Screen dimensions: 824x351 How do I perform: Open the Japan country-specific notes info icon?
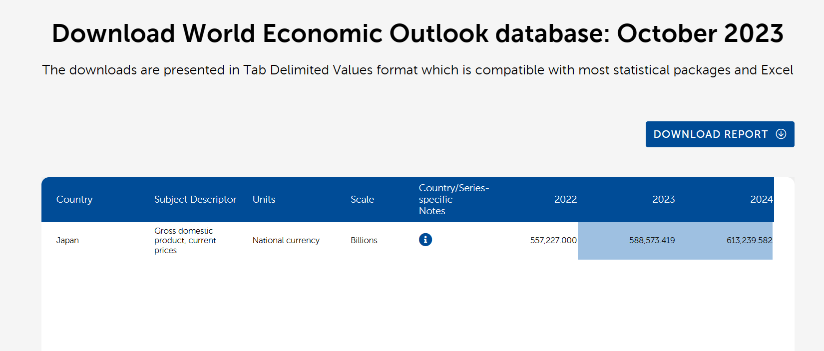425,240
